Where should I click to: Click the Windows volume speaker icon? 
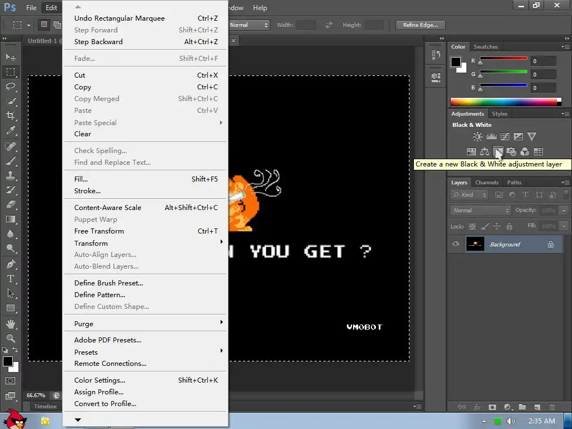[511, 421]
